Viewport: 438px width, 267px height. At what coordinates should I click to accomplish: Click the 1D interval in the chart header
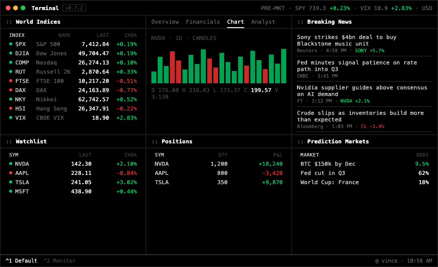point(179,38)
